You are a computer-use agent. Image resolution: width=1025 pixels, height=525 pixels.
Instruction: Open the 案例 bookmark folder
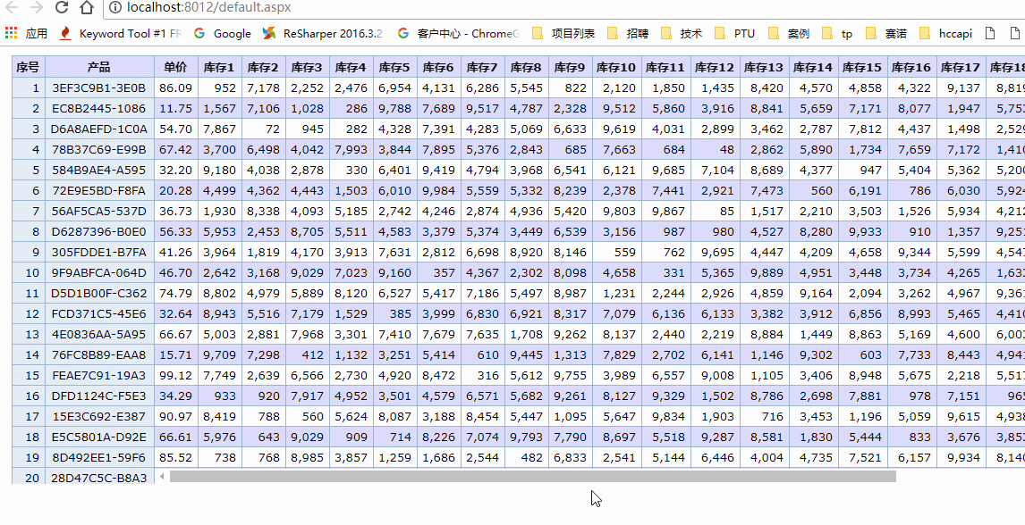789,33
